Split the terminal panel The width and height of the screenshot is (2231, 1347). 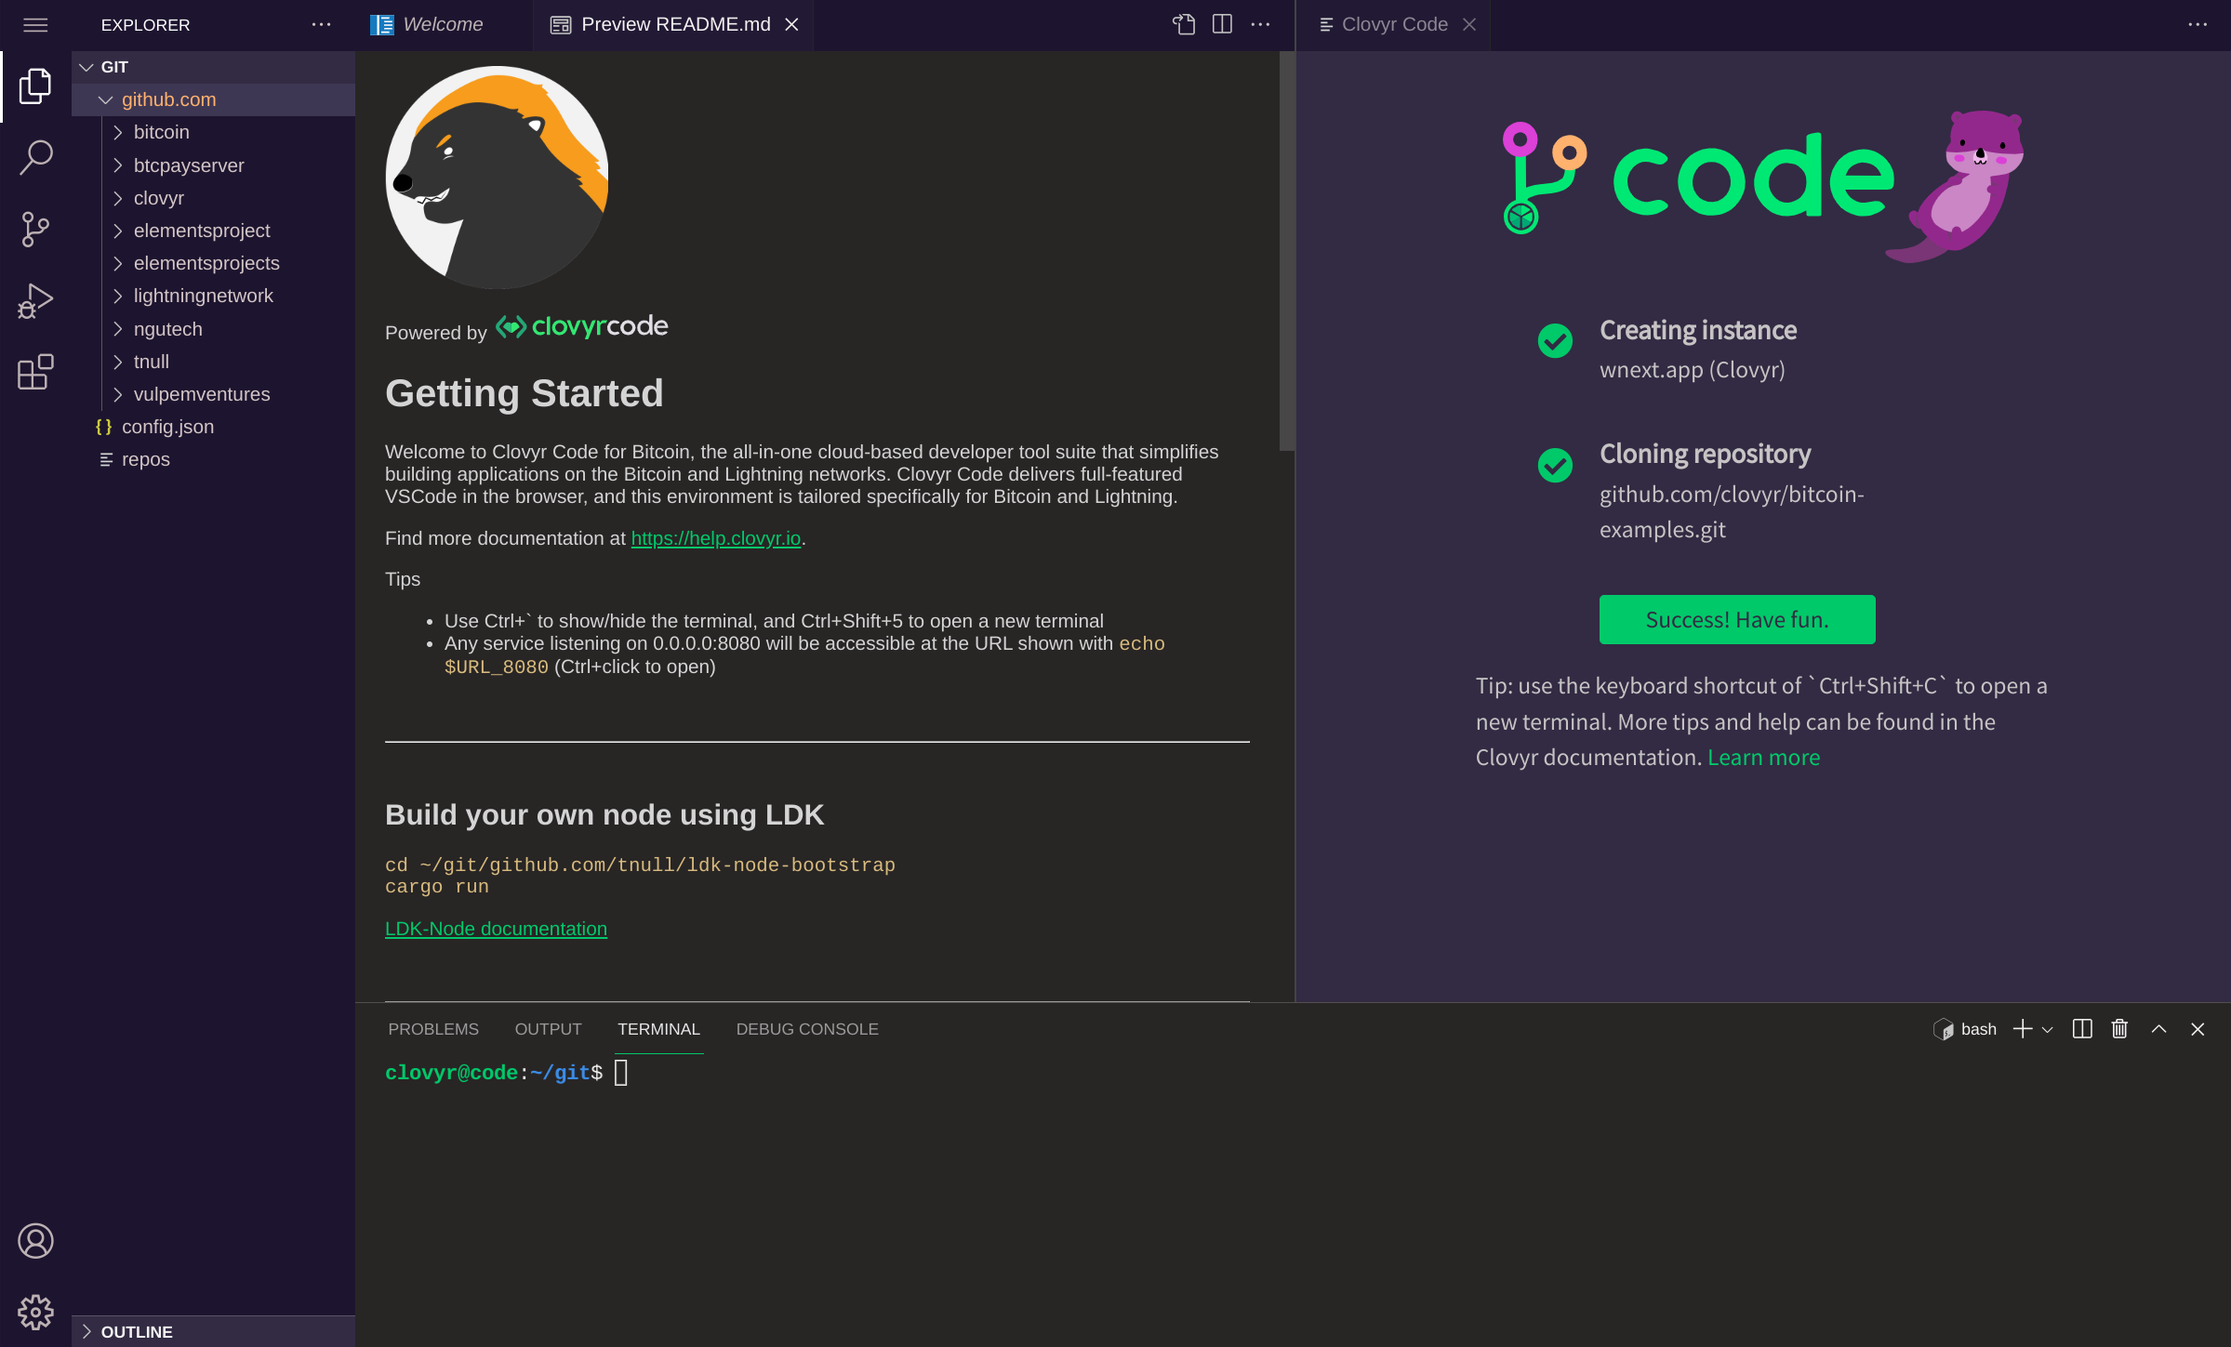2082,1029
